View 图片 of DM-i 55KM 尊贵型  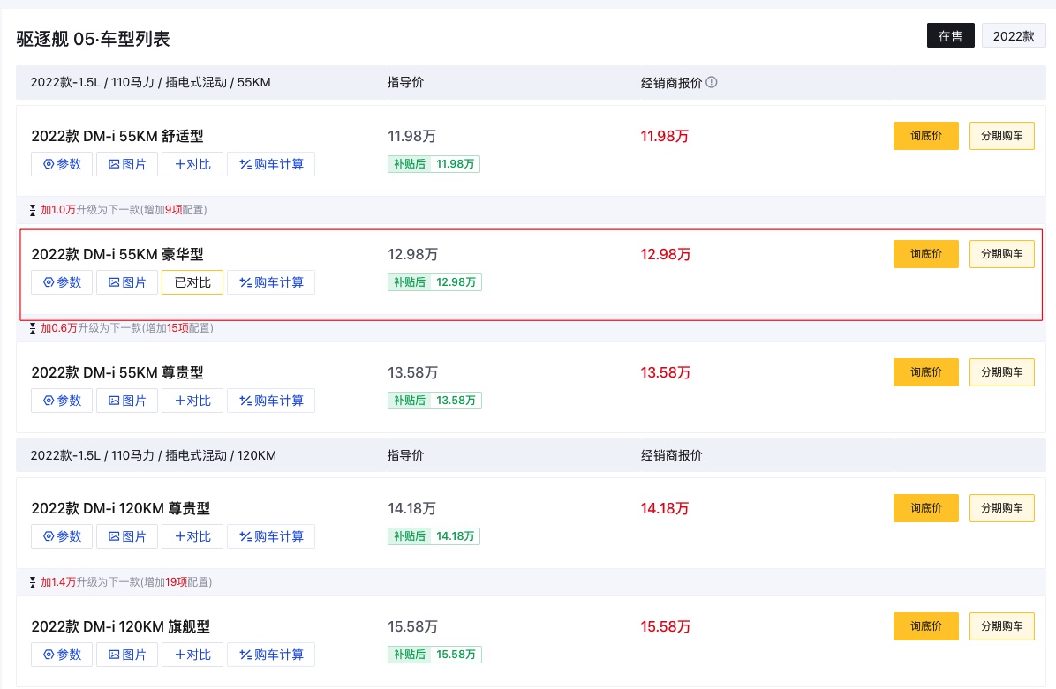point(127,401)
